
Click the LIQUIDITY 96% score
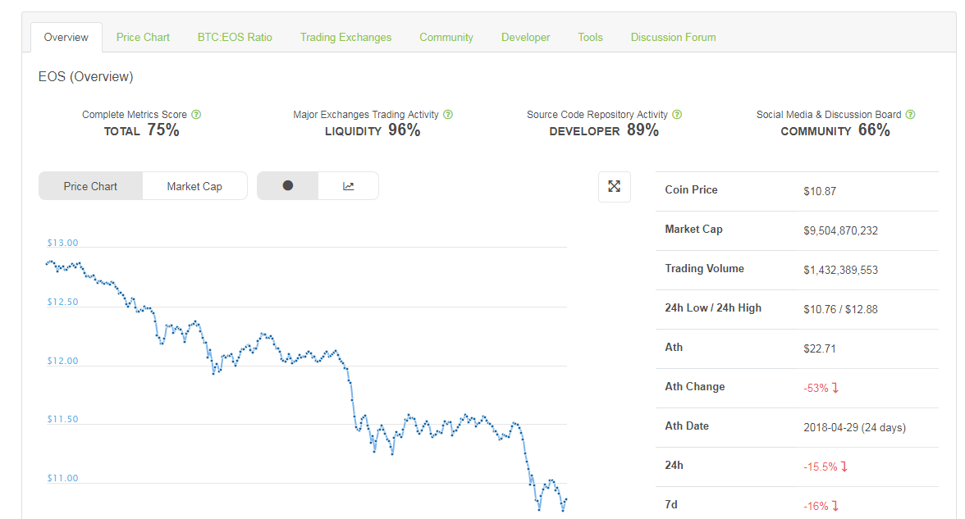pos(373,130)
